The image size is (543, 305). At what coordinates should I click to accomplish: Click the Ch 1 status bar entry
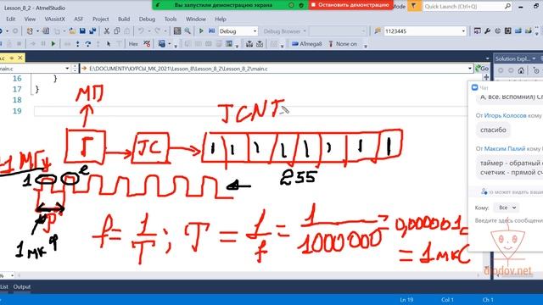coord(488,300)
